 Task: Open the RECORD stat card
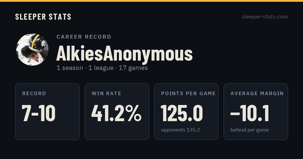point(47,112)
